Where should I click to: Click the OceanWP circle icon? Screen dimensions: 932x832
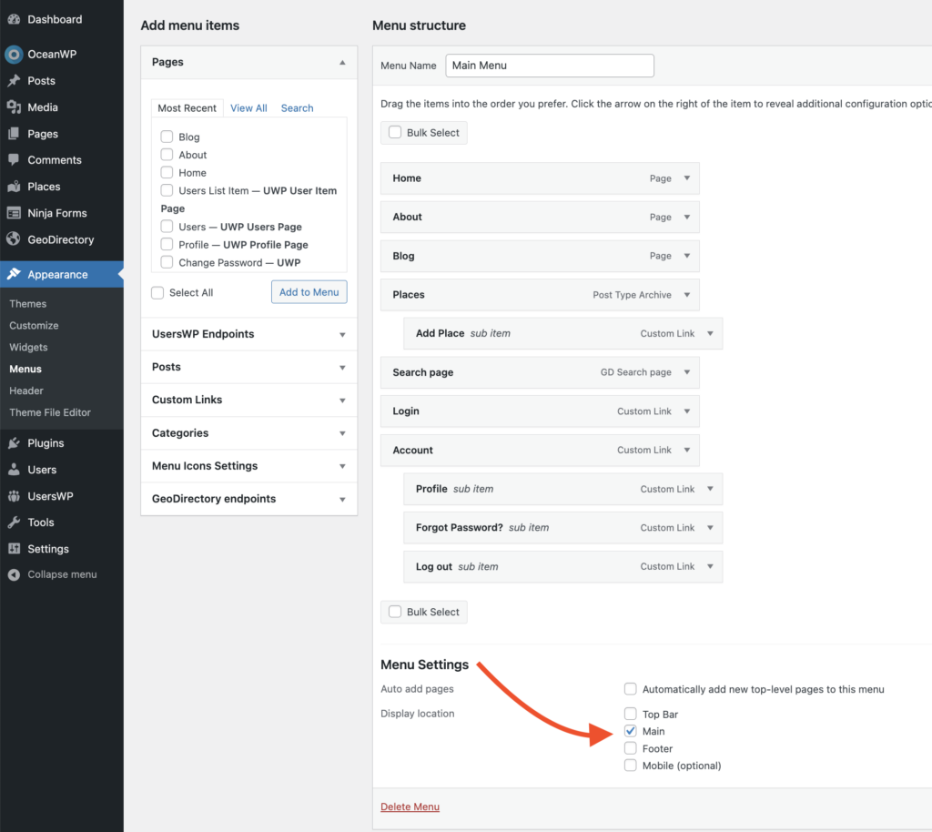(14, 55)
